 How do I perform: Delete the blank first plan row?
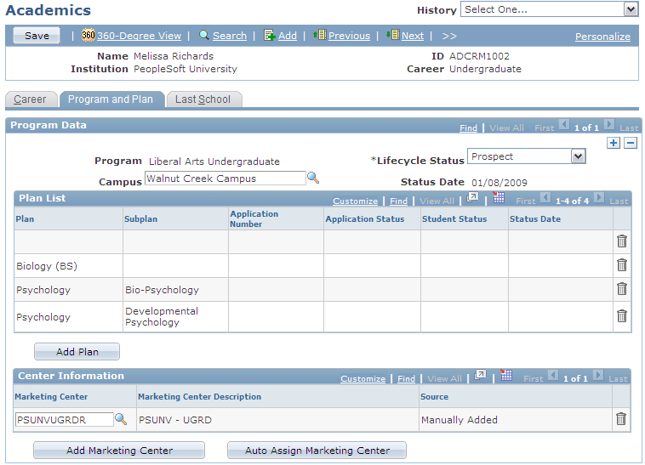coord(622,241)
